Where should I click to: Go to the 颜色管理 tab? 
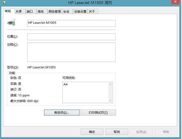[55, 12]
